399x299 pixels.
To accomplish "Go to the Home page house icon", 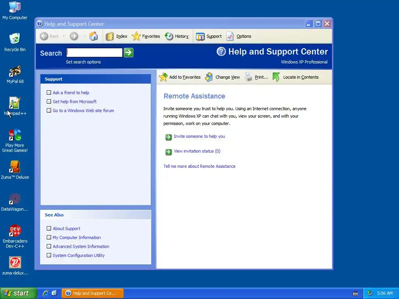I will click(94, 36).
